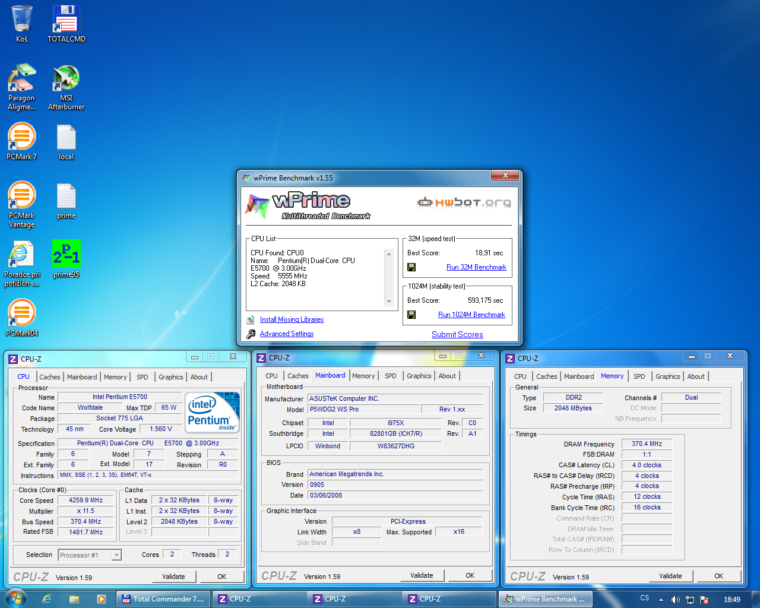Click the Intel Pentium inside logo
760x608 pixels.
212,412
